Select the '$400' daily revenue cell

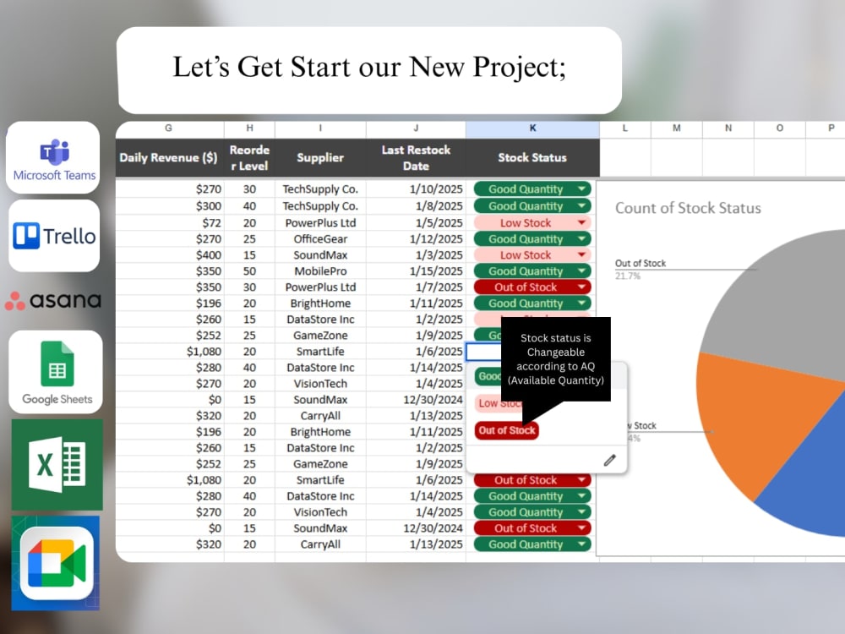(x=169, y=255)
